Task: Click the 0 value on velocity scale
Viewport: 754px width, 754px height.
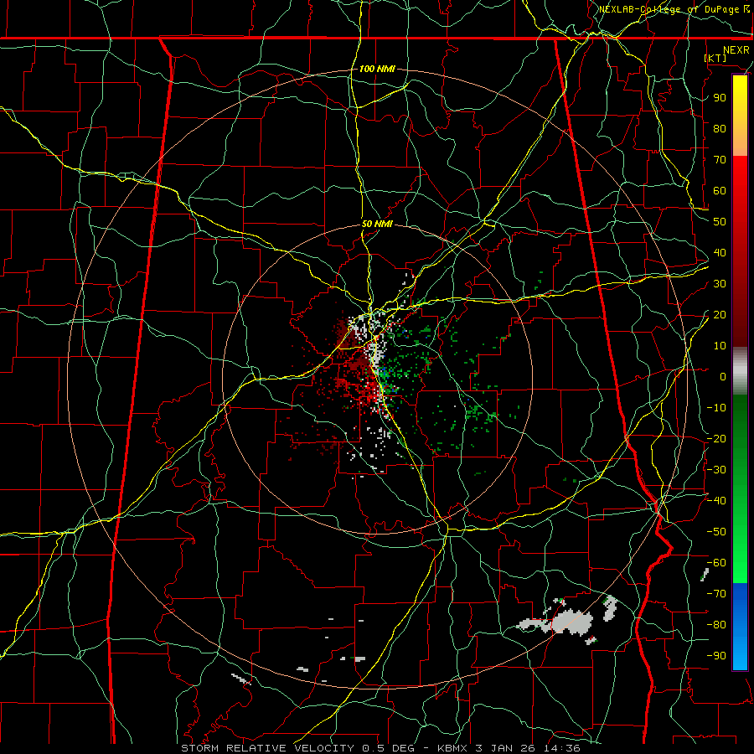Action: (723, 377)
